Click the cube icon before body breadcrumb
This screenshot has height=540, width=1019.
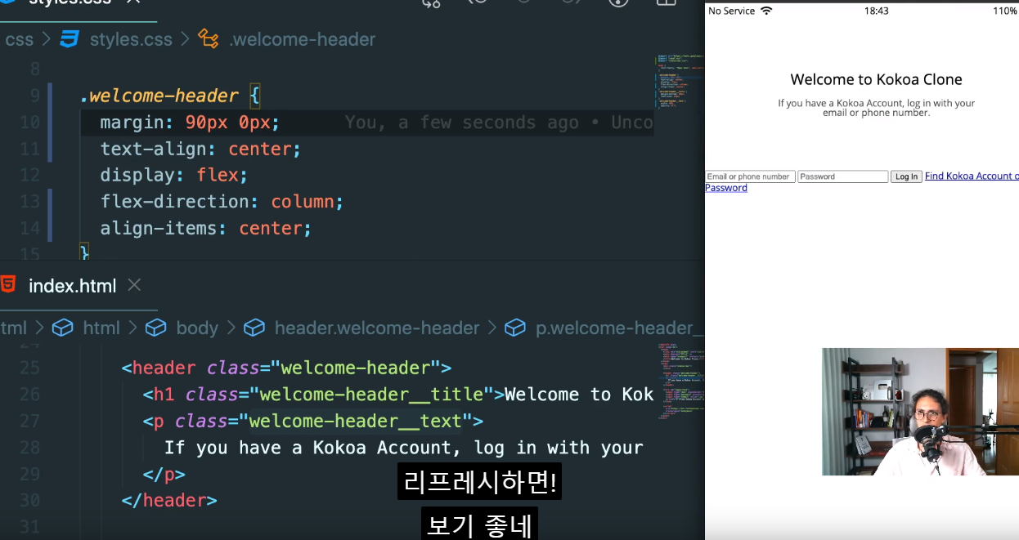(155, 328)
